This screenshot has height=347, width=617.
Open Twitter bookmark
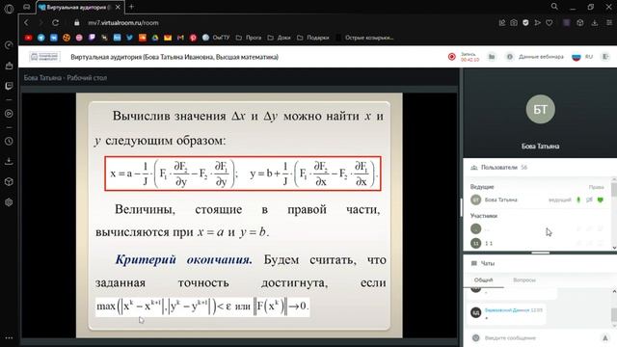point(129,38)
